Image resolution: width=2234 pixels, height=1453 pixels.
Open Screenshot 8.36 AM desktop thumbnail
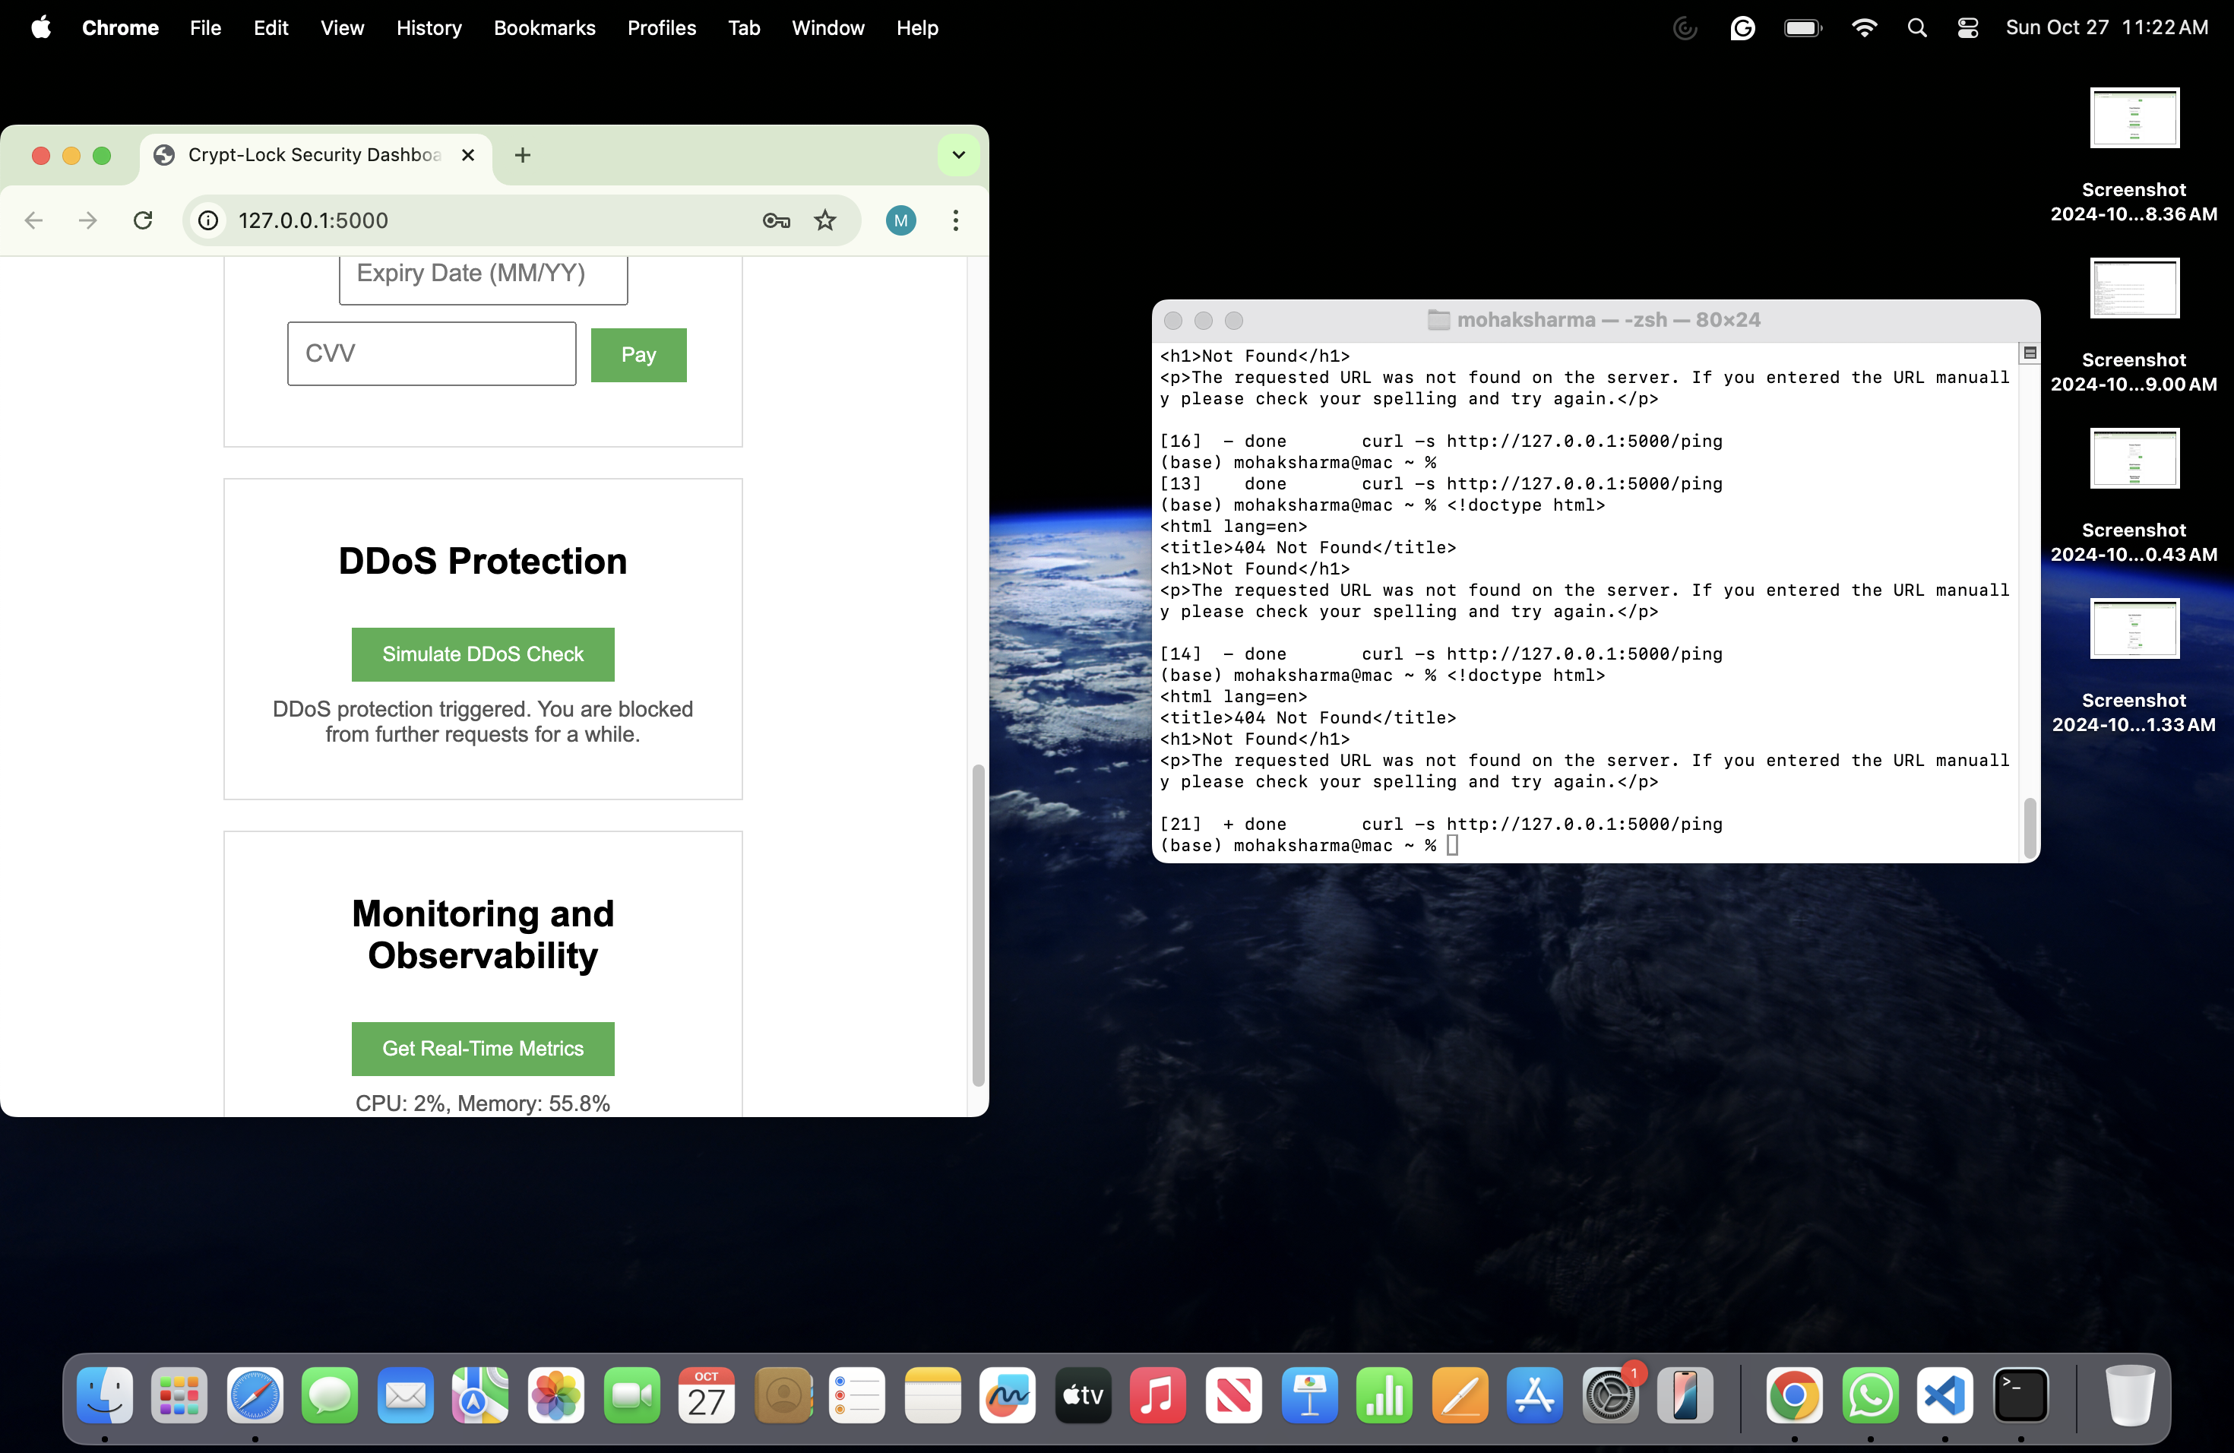(2134, 119)
